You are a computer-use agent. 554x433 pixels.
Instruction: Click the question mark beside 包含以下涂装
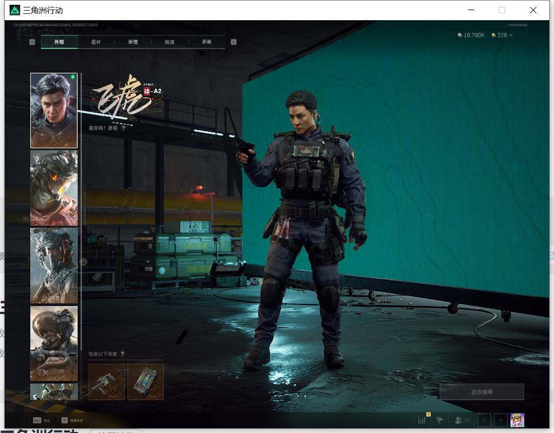click(122, 354)
